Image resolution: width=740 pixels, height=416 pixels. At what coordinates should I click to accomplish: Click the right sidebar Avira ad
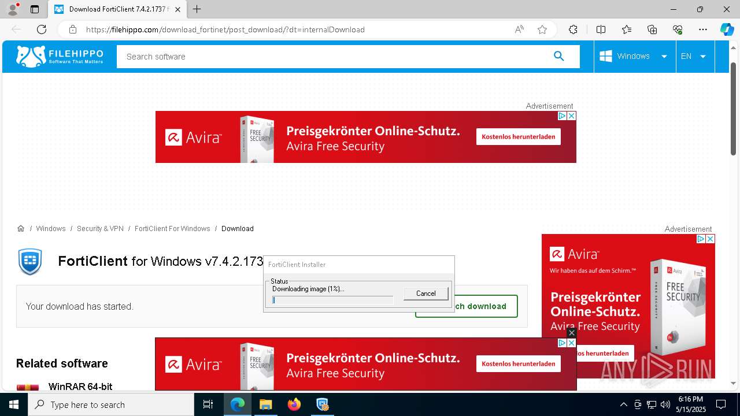(x=628, y=306)
